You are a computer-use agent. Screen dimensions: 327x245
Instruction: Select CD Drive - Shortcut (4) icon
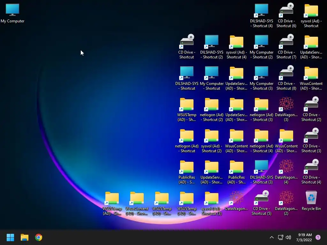tap(311, 172)
